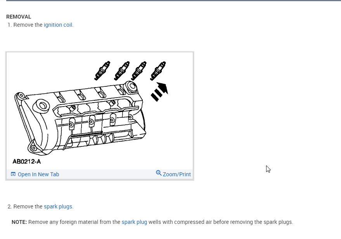Select the REMOVAL heading text
The image size is (341, 239).
(19, 17)
